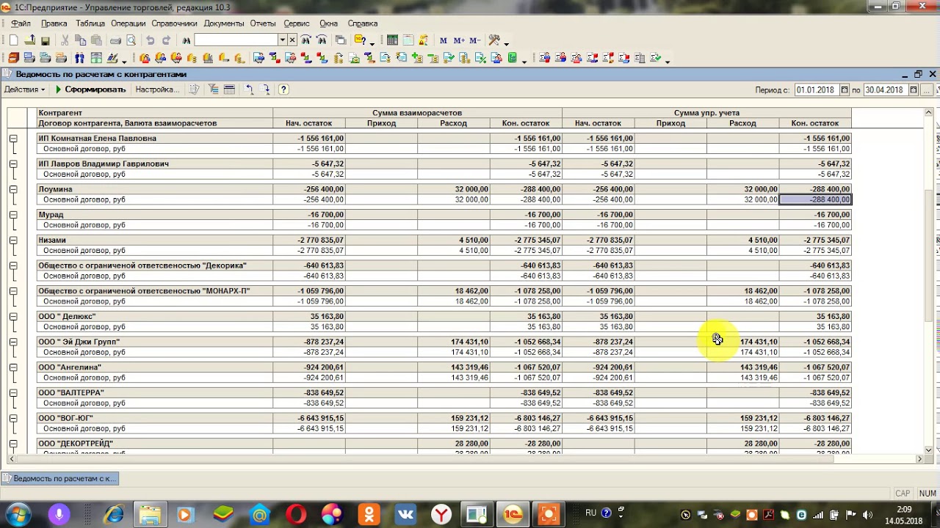Open the window list icon
Viewport: 940px width, 528px height.
340,40
